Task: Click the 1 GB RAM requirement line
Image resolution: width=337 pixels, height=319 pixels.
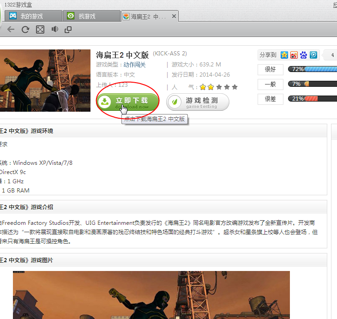Action: (16, 191)
